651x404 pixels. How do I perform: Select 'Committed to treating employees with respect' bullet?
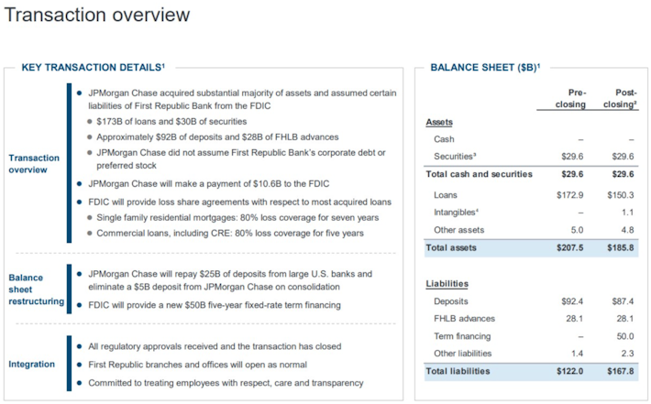point(226,383)
